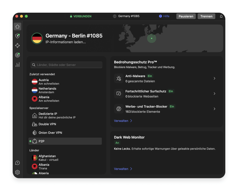Click the green lock VERBUNDEN status
This screenshot has width=238, height=191.
(x=81, y=16)
